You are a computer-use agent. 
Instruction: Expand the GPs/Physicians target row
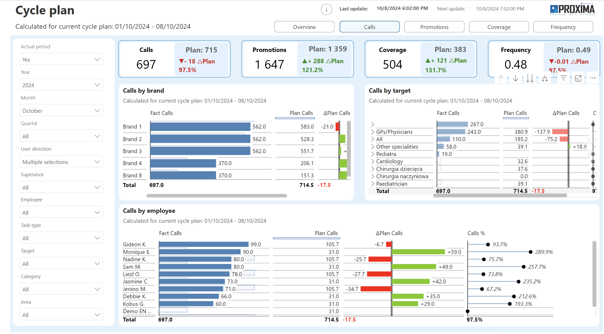(x=372, y=132)
